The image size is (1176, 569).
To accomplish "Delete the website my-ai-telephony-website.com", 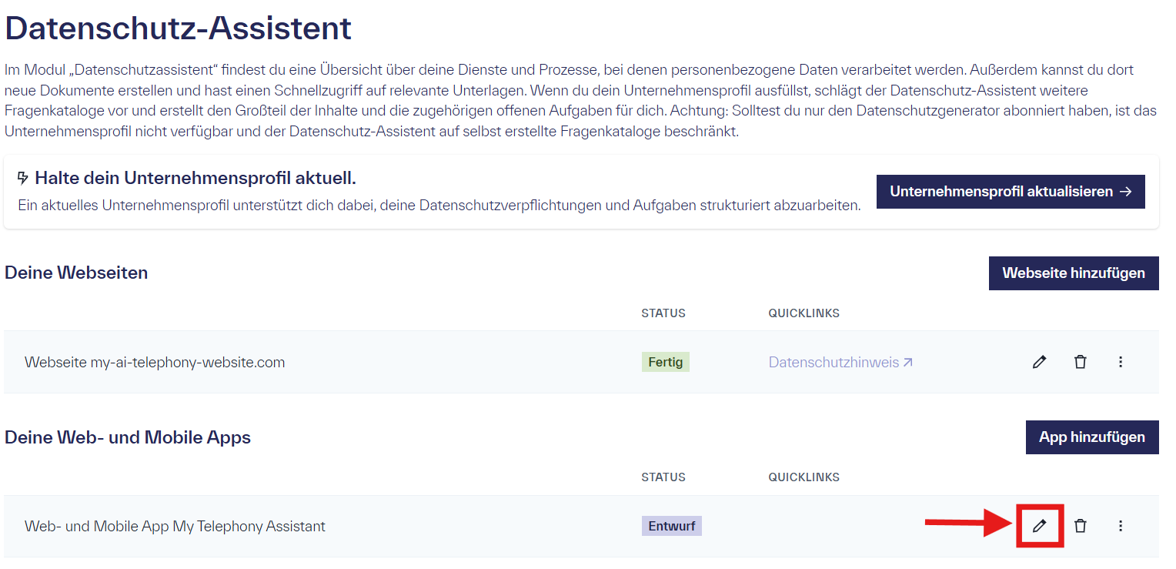I will tap(1081, 361).
